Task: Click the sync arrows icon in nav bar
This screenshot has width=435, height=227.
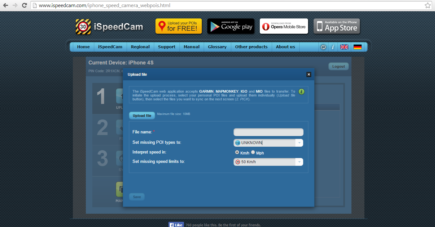Action: pos(323,47)
